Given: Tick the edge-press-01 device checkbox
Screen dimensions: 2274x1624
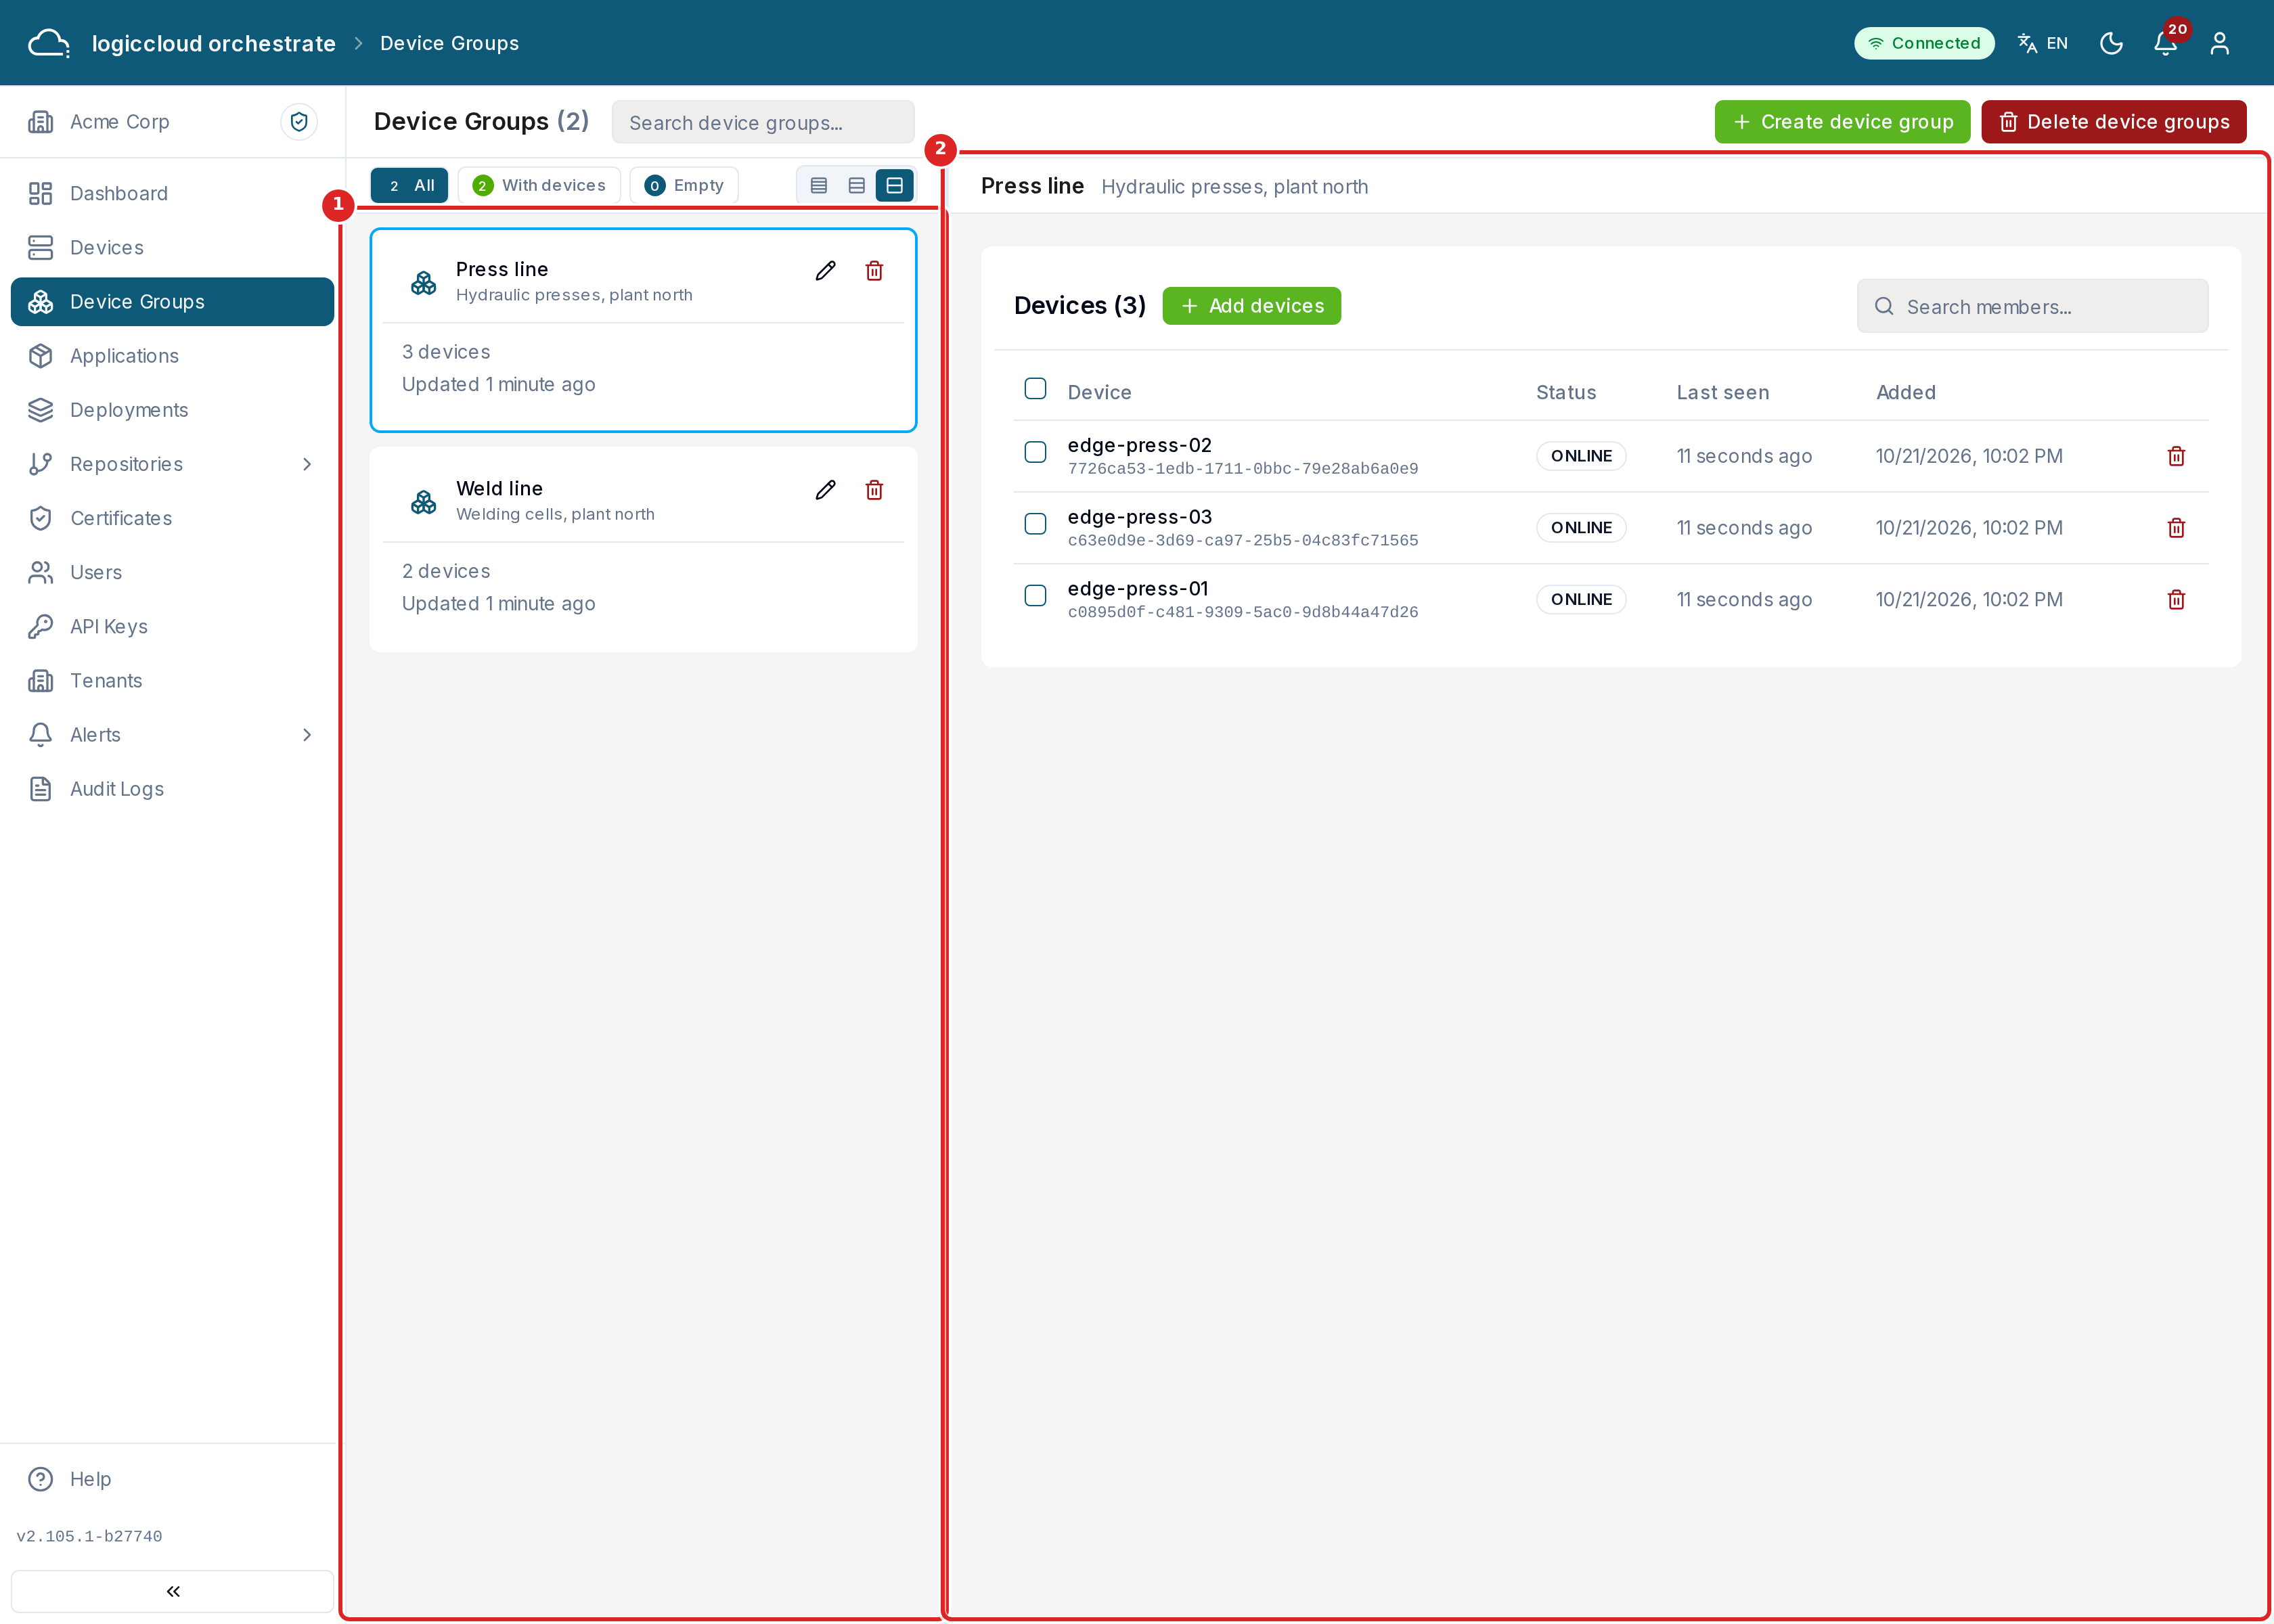Looking at the screenshot, I should (x=1035, y=596).
